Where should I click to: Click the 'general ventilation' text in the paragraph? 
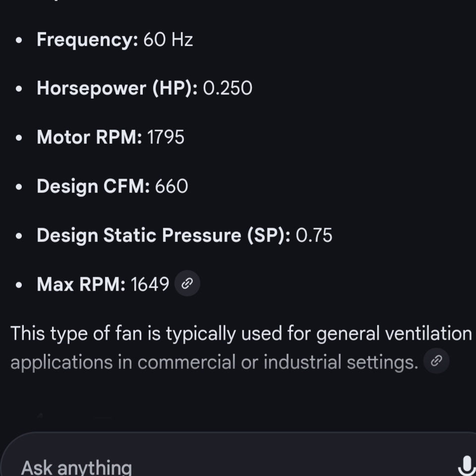(x=394, y=333)
